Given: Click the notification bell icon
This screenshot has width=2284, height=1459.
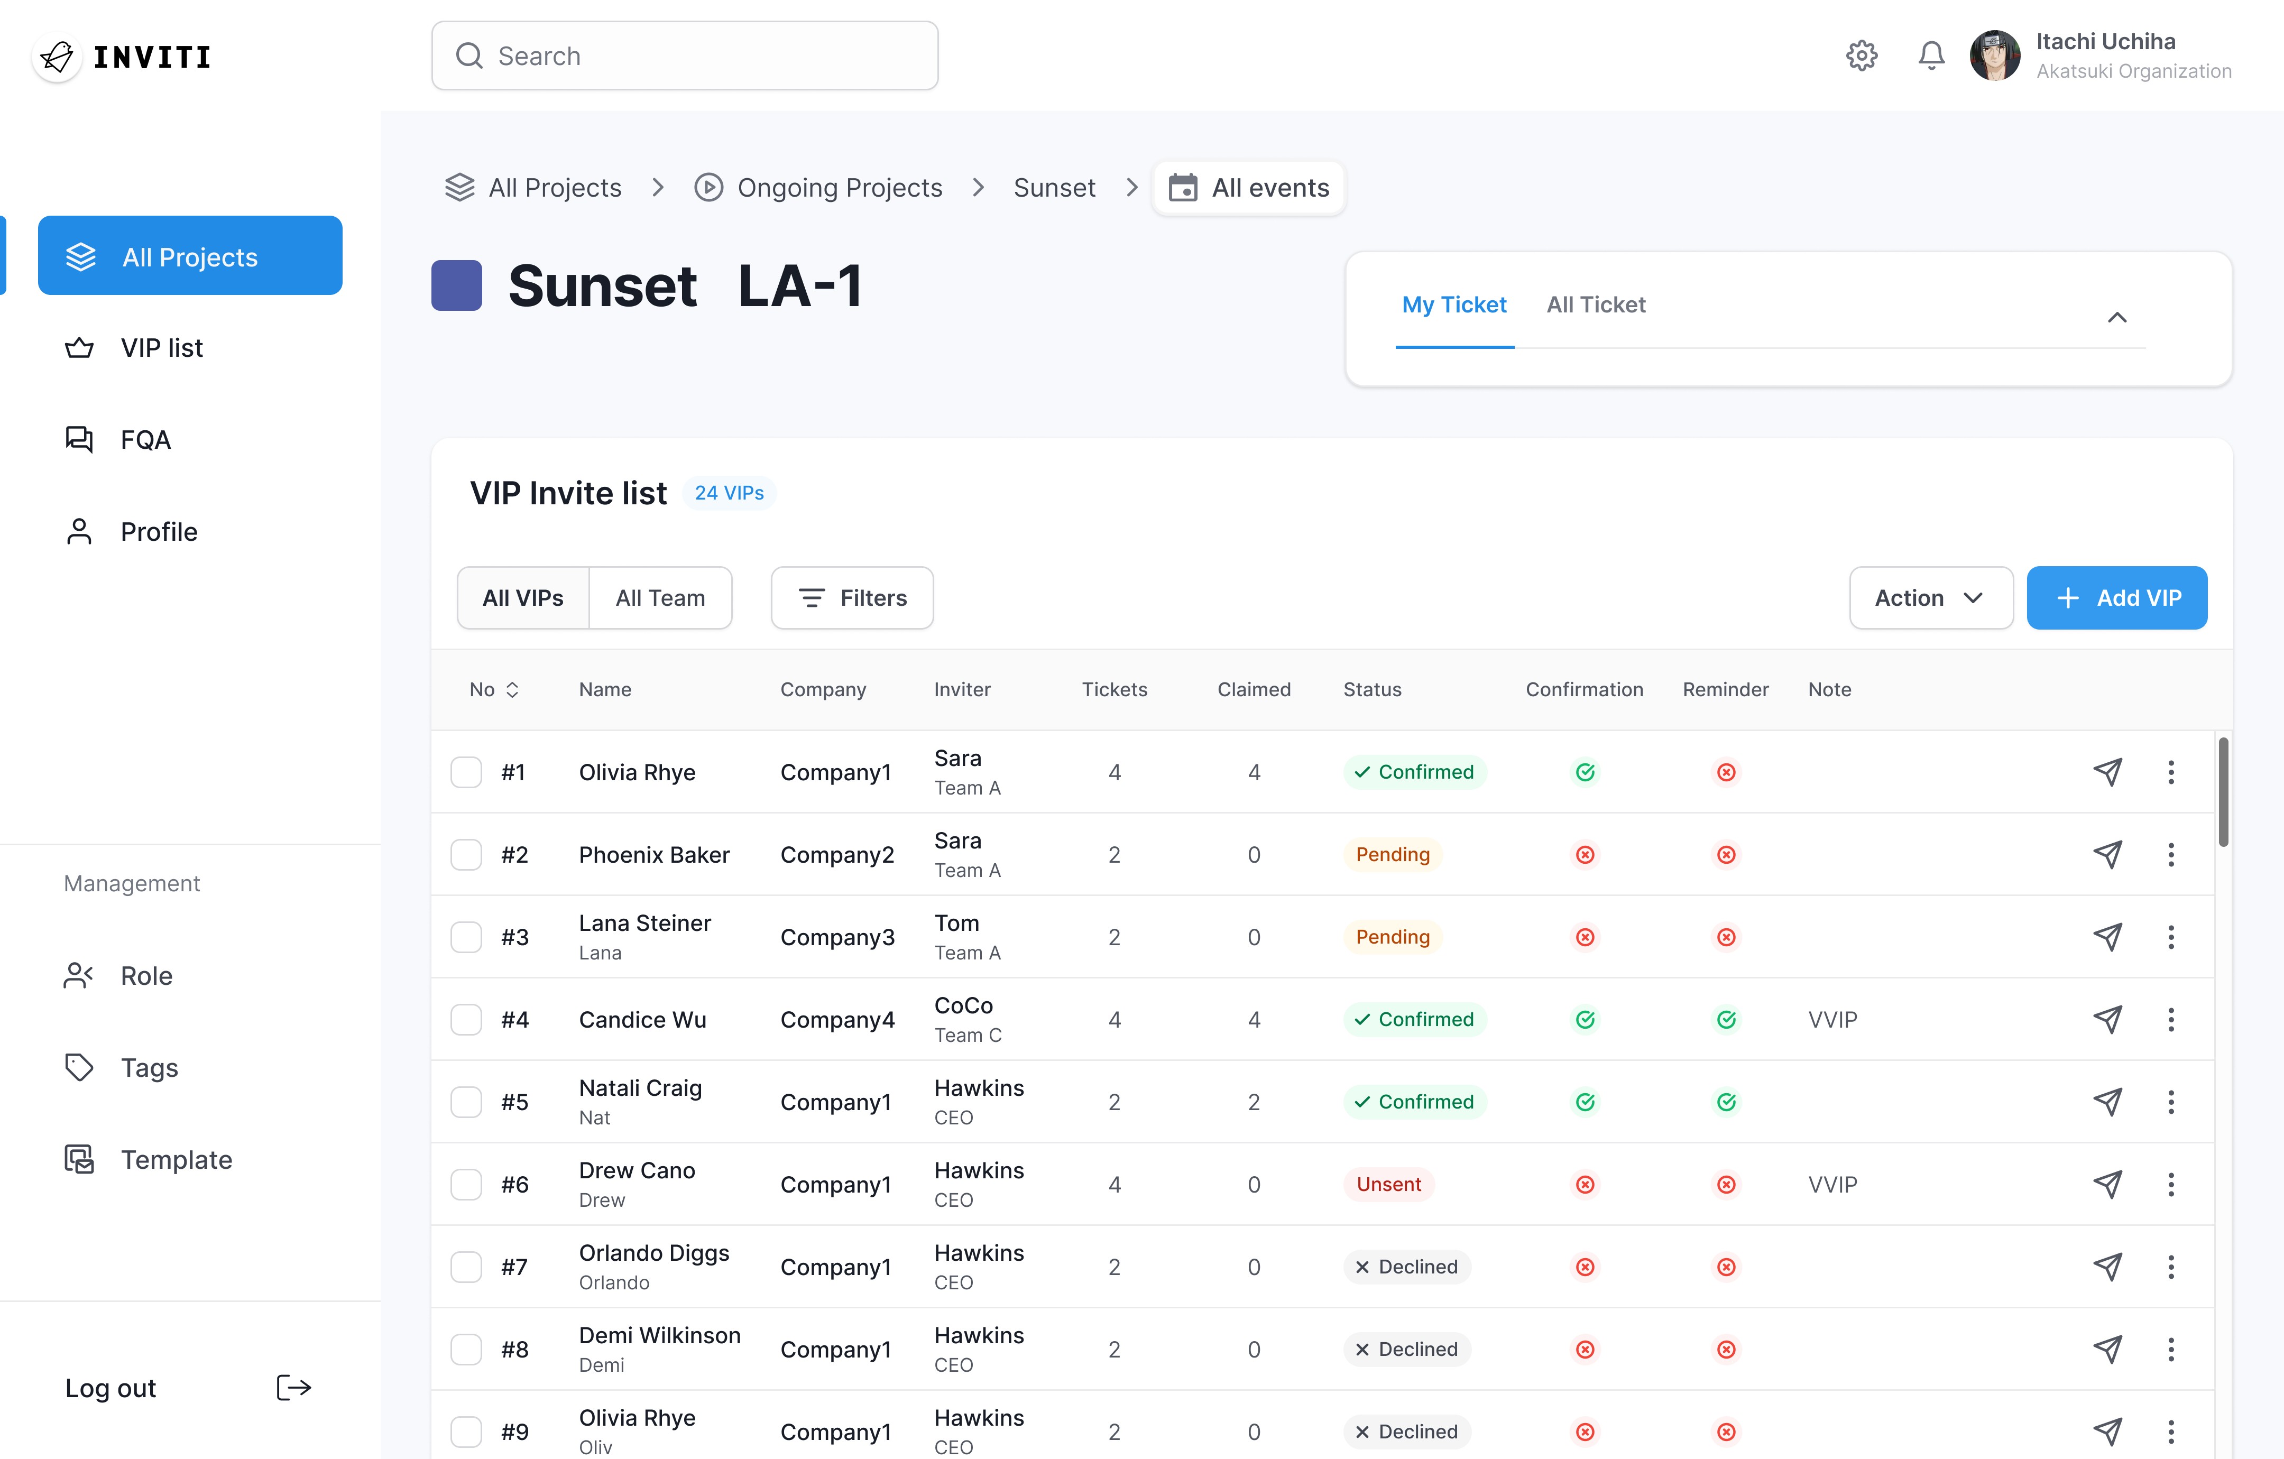Looking at the screenshot, I should click(x=1930, y=56).
